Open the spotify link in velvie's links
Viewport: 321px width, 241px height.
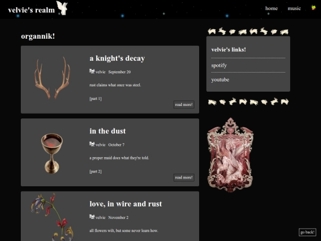219,65
